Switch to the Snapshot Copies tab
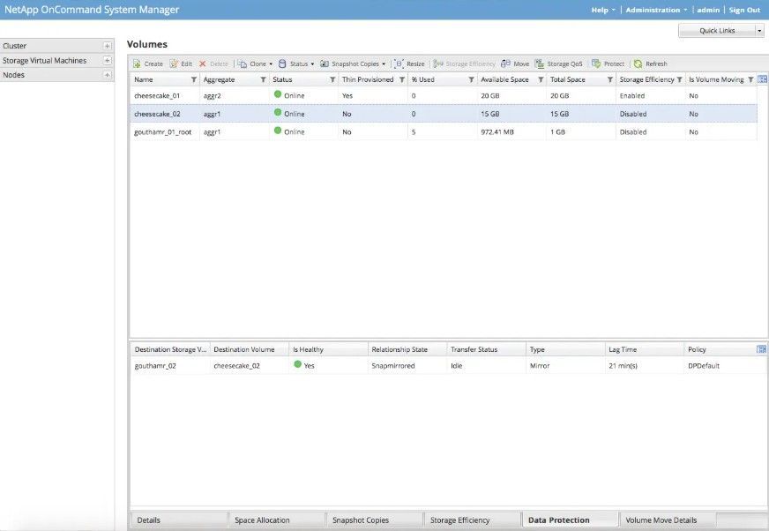The height and width of the screenshot is (531, 769). coord(361,520)
